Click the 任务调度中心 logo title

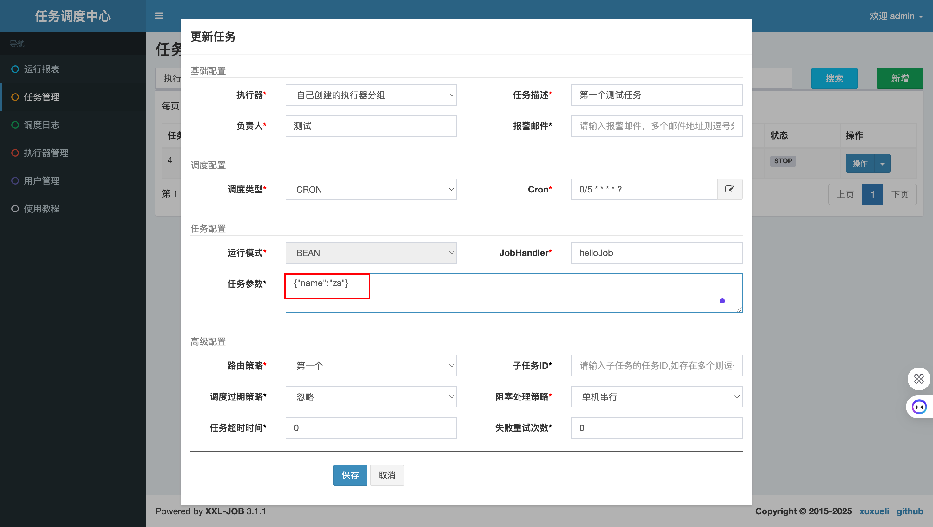(73, 16)
